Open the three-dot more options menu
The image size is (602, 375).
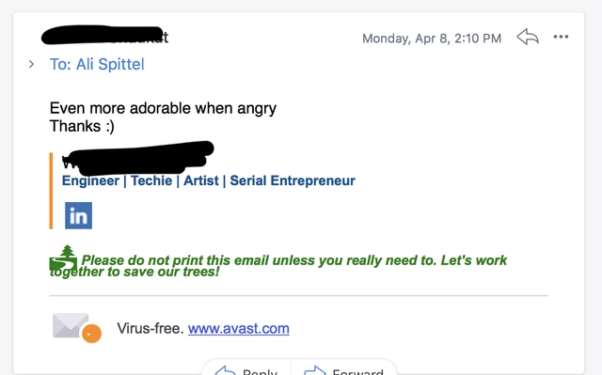[x=561, y=37]
